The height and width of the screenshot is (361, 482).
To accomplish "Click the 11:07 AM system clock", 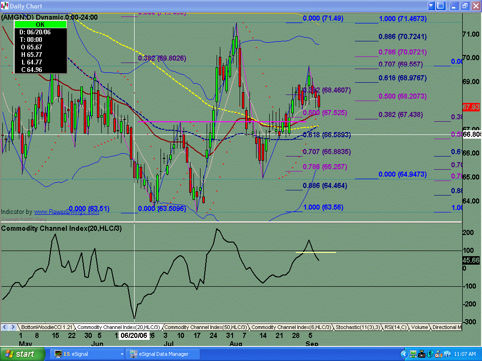I will (x=465, y=354).
